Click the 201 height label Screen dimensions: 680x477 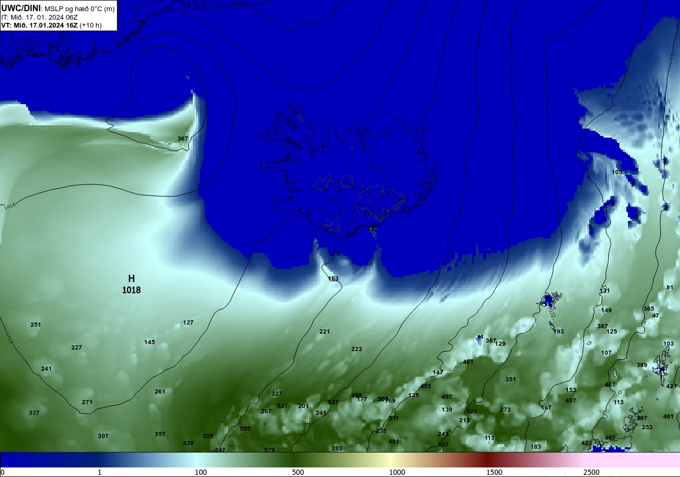303,406
